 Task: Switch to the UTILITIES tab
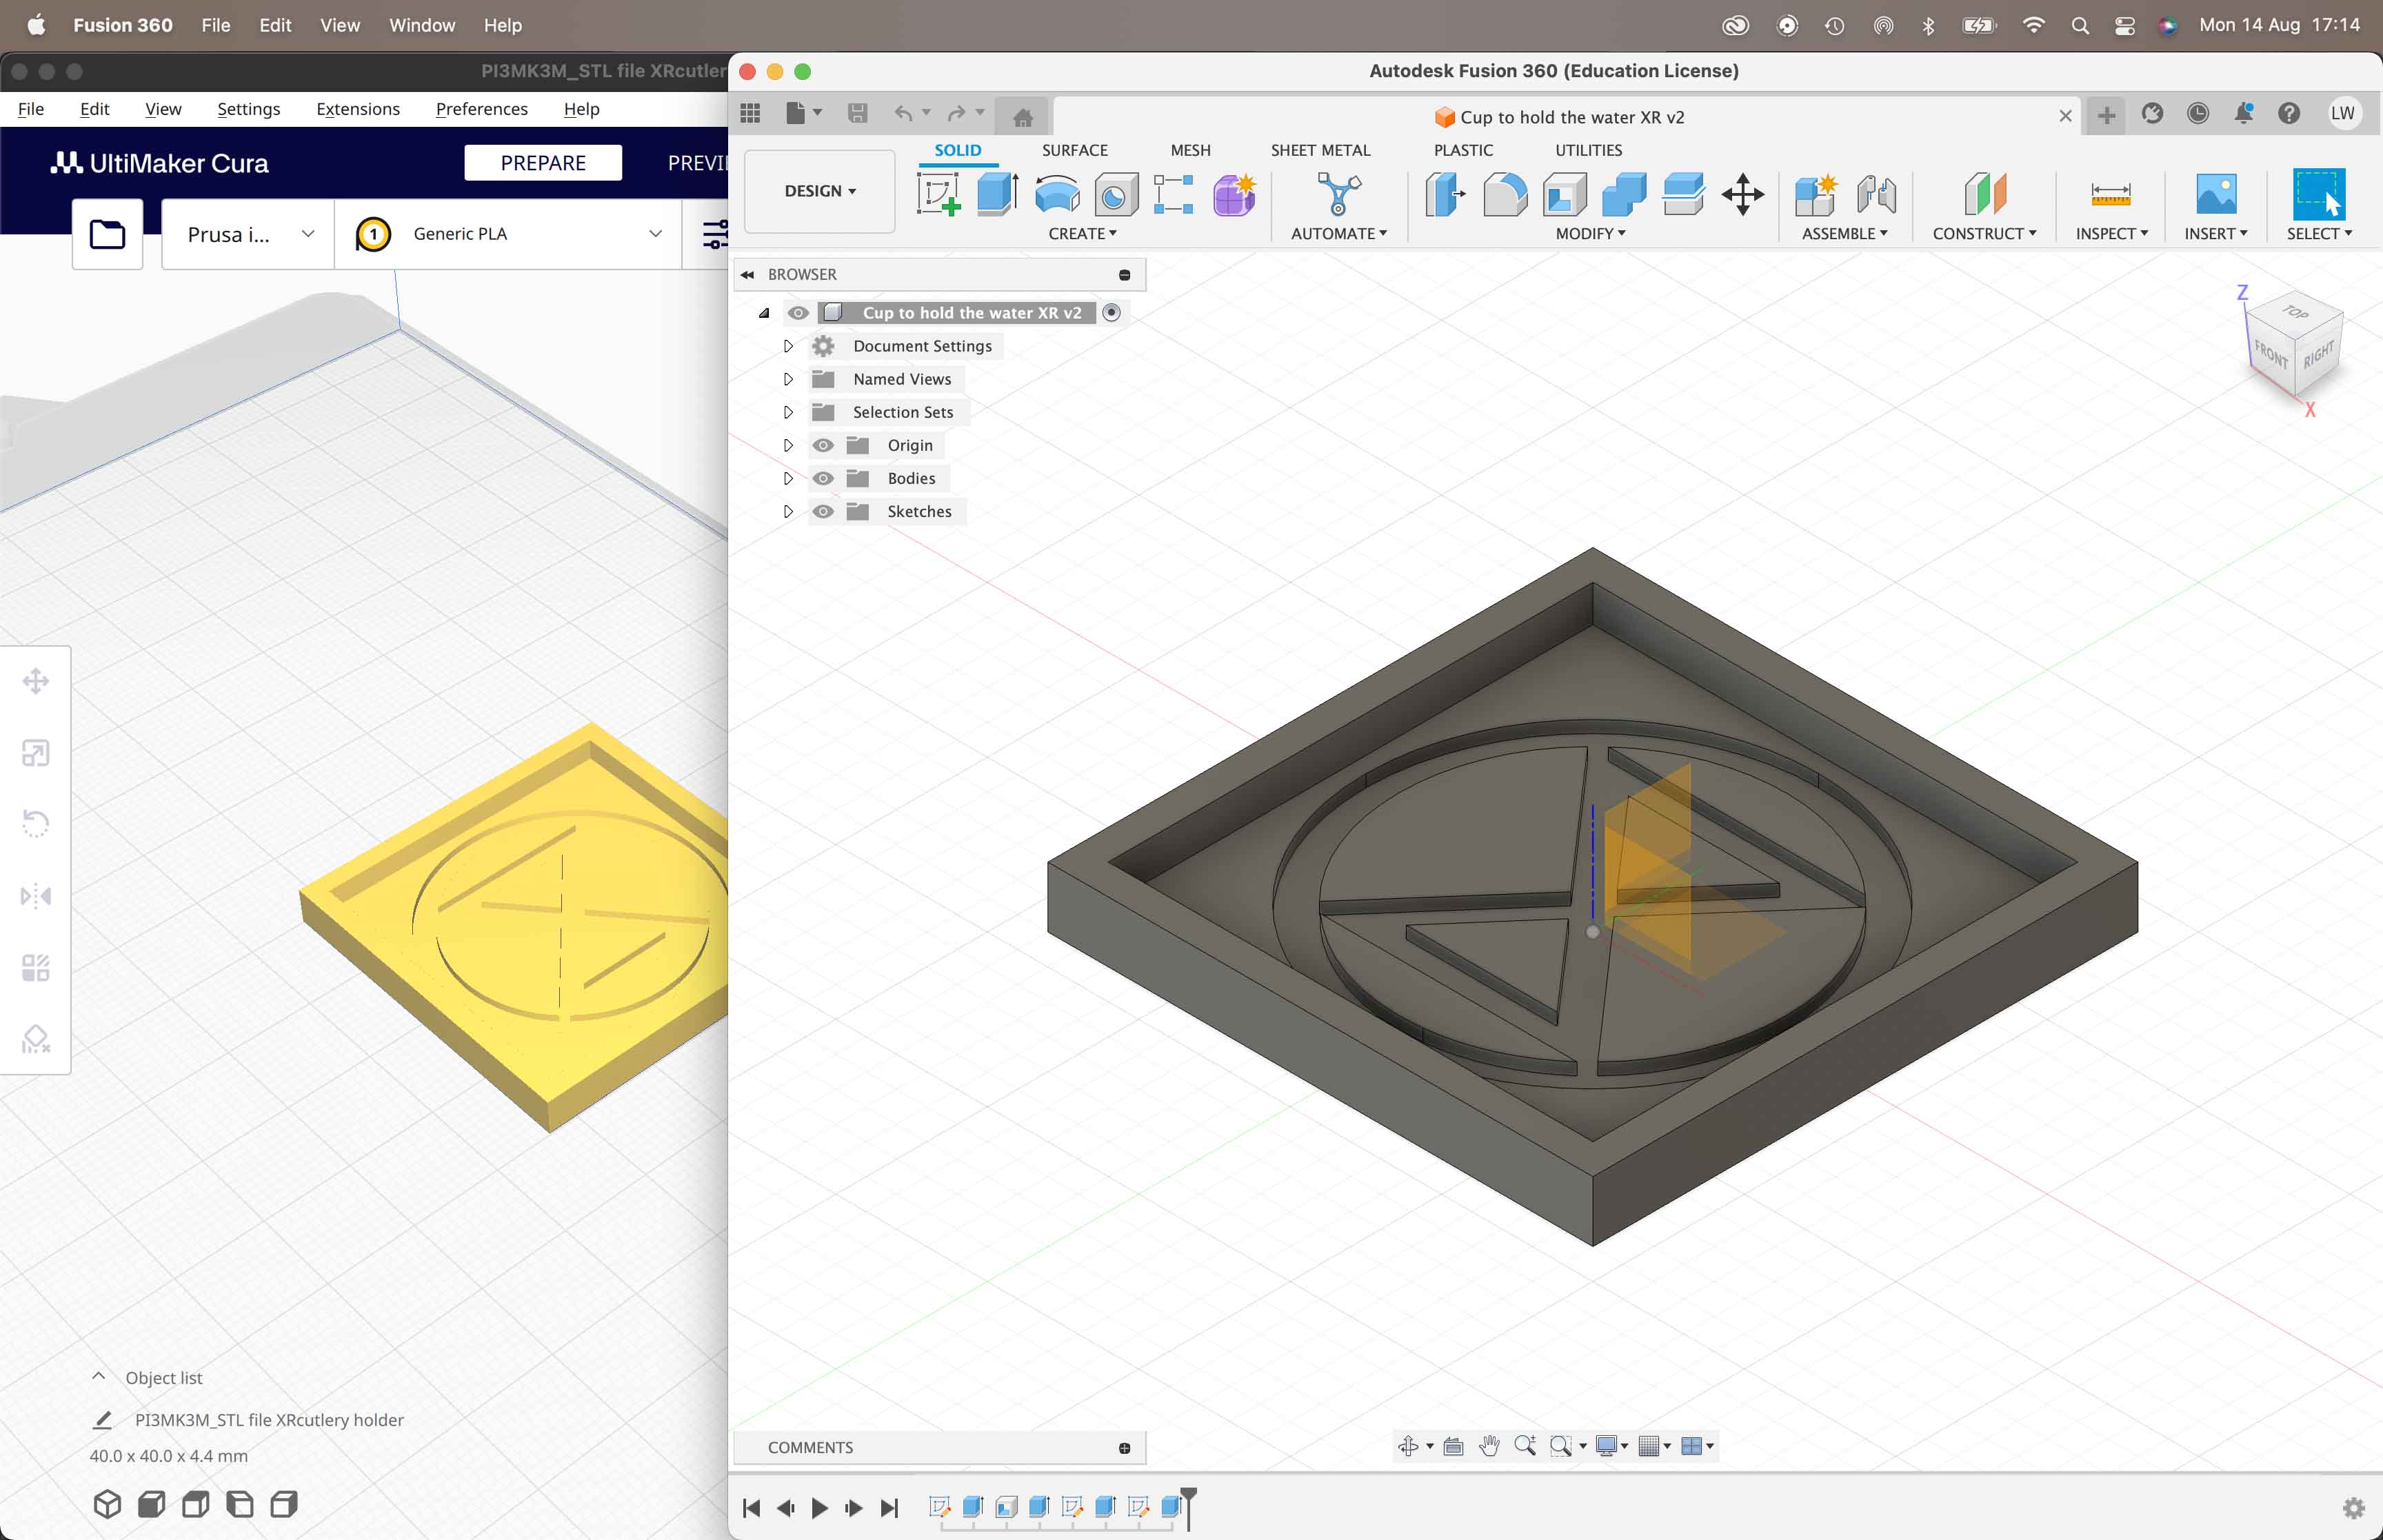1588,150
